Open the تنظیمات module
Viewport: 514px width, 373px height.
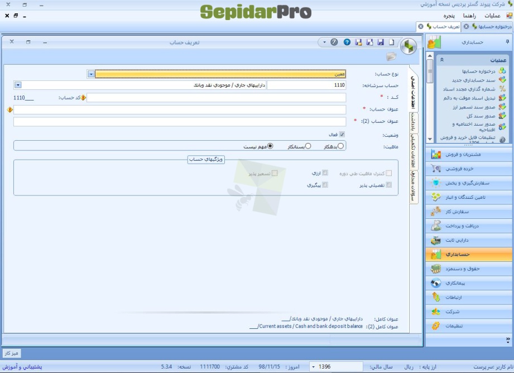[469, 326]
